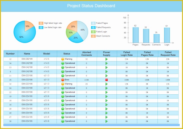The image size is (183, 129).
Task: Click the red power supply stop square in row 15
Action: coord(106,80)
